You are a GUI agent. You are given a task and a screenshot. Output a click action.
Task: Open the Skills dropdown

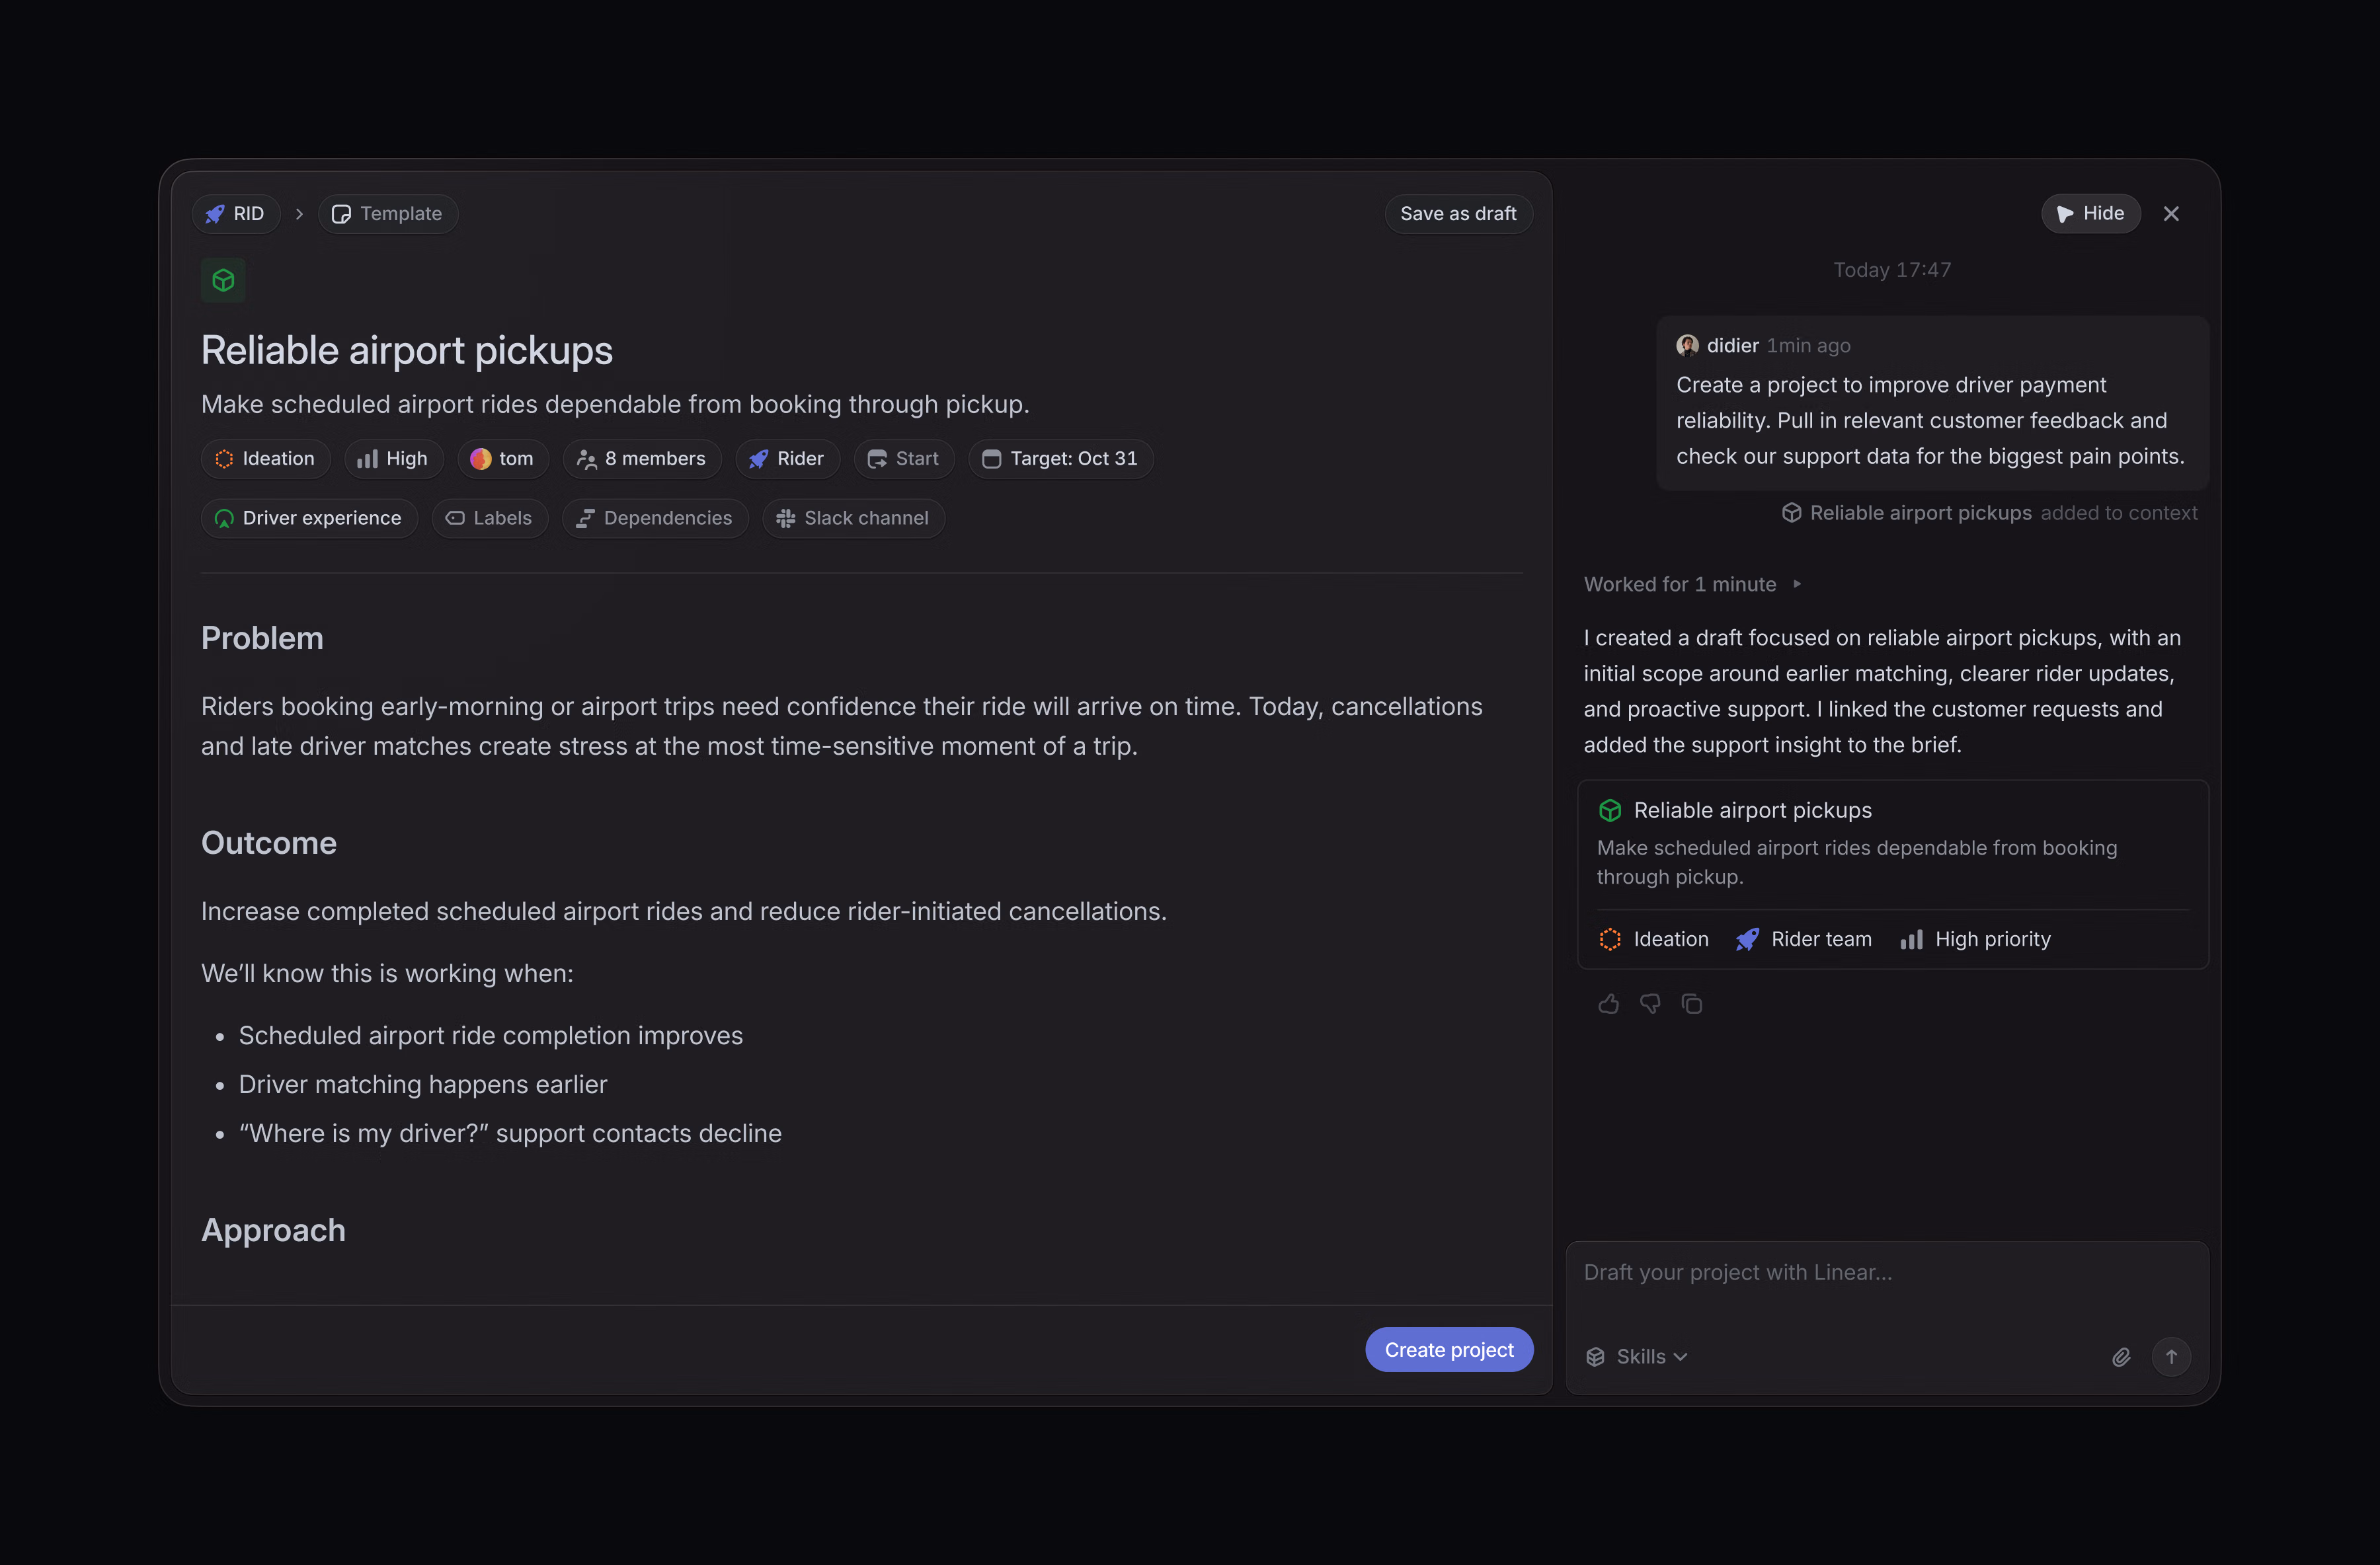click(x=1637, y=1357)
